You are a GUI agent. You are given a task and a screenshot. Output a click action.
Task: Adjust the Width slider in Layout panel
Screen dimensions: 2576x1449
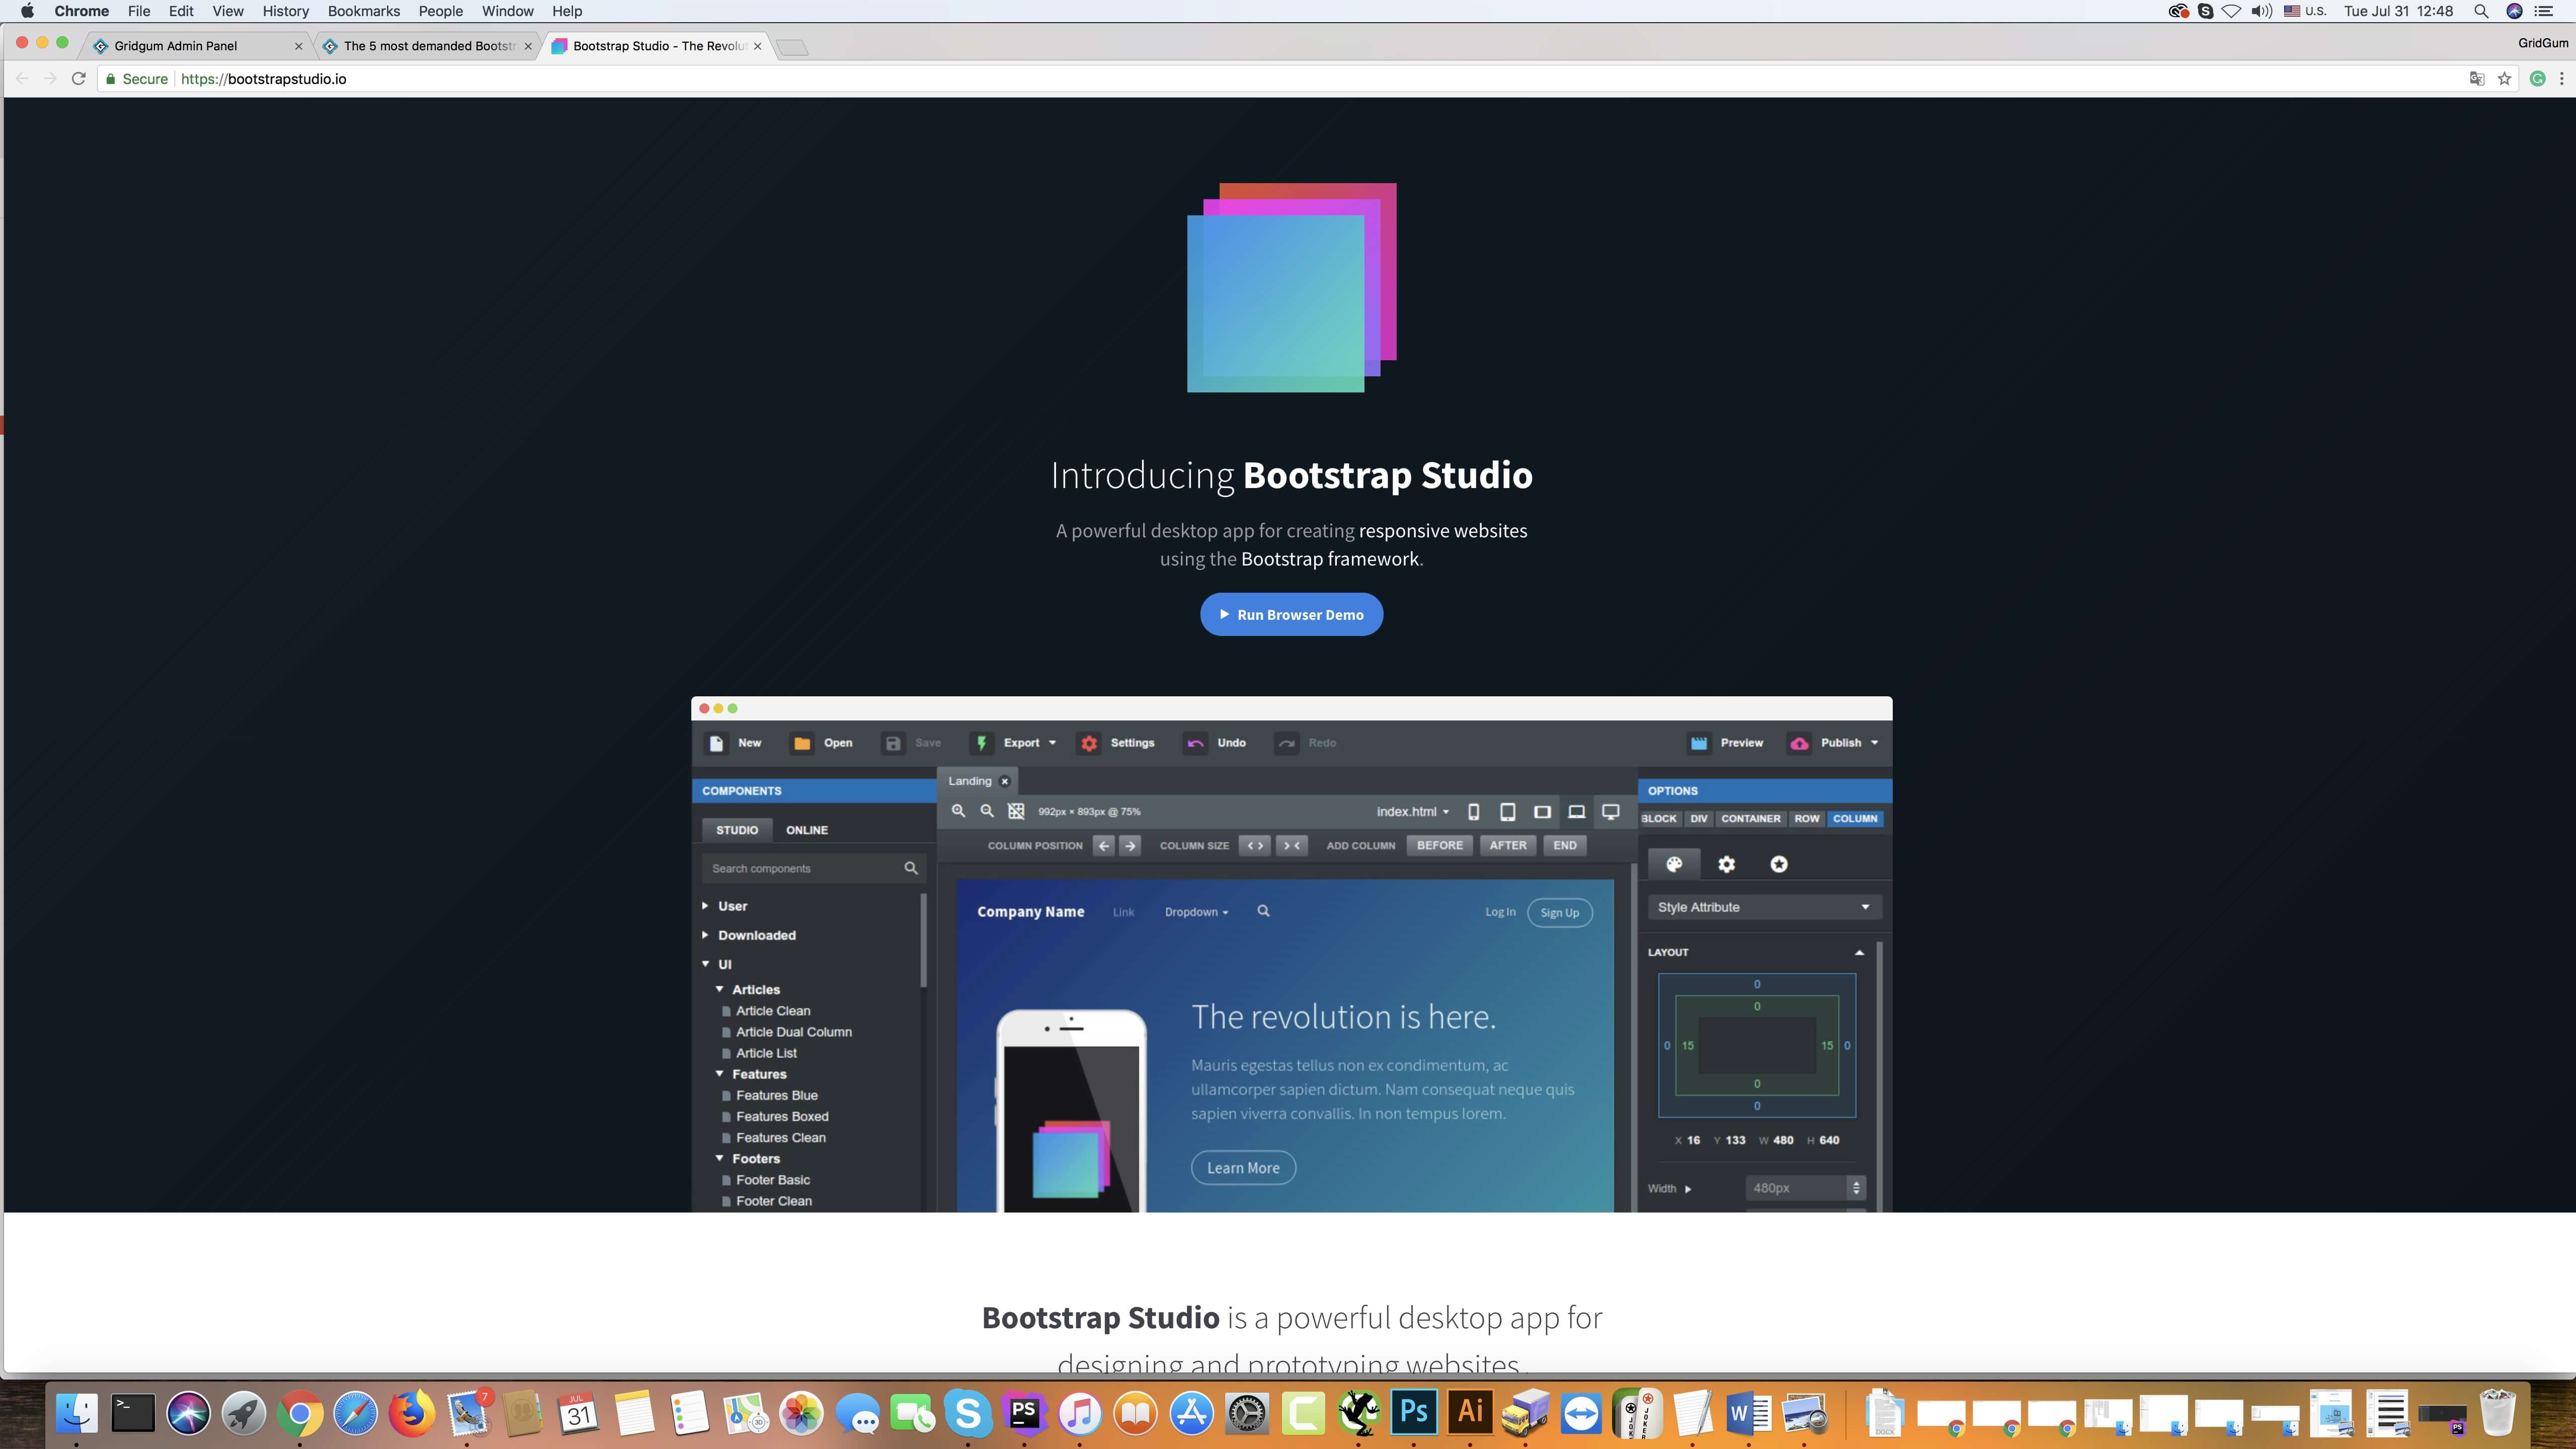(x=1689, y=1187)
